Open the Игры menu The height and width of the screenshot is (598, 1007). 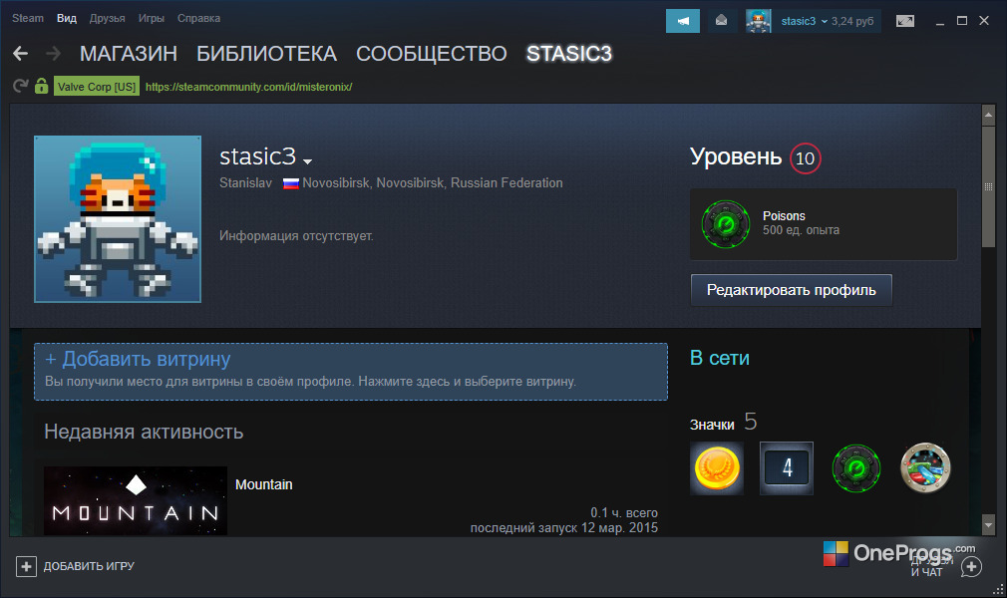pos(152,18)
